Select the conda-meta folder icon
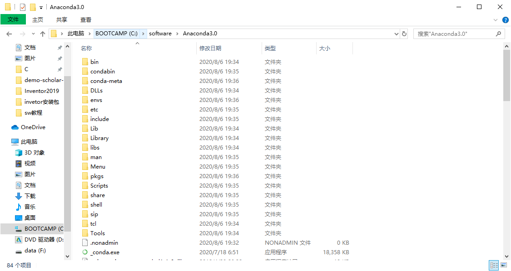The image size is (511, 271). coord(85,81)
